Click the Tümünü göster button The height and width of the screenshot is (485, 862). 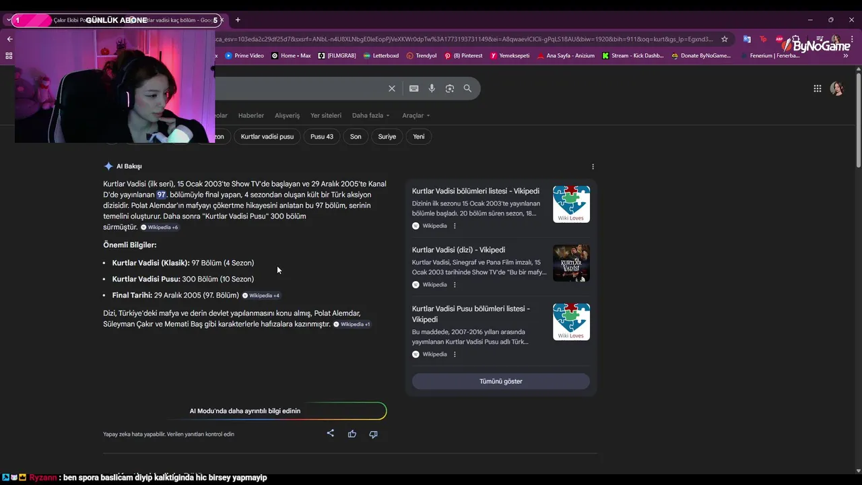tap(501, 381)
